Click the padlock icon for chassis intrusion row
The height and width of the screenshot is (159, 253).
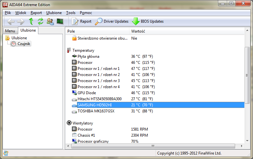(74, 38)
